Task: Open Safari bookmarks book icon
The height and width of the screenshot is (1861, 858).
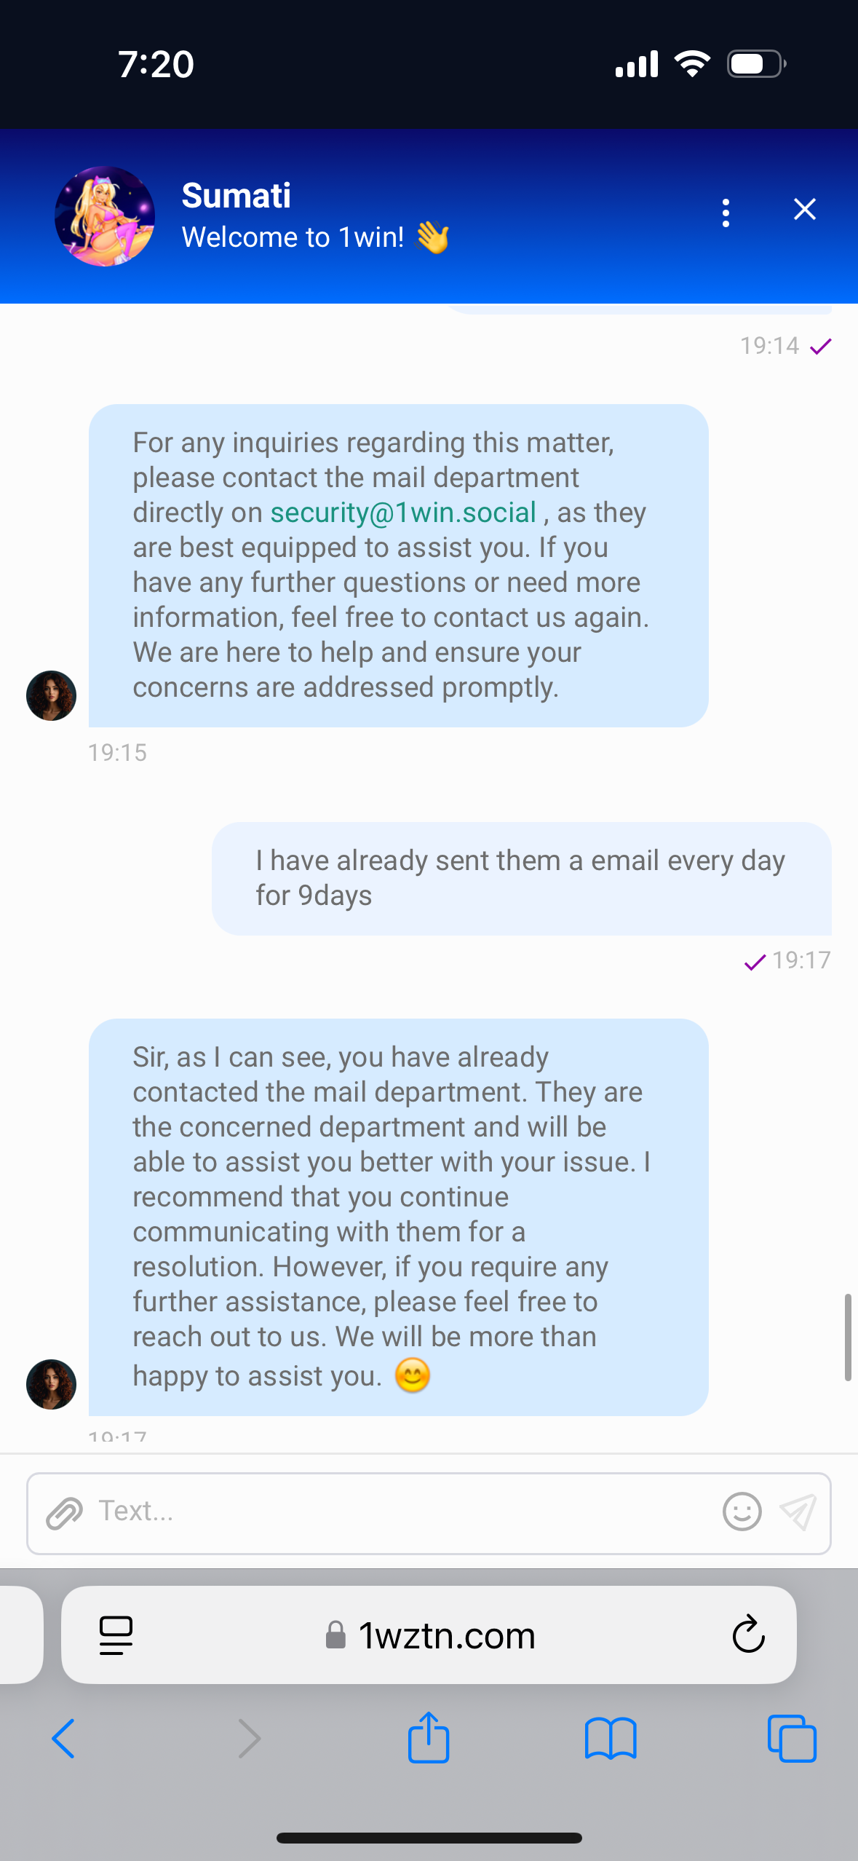Action: coord(610,1739)
